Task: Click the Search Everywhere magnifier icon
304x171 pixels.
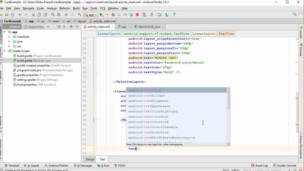Action: pyautogui.click(x=294, y=14)
